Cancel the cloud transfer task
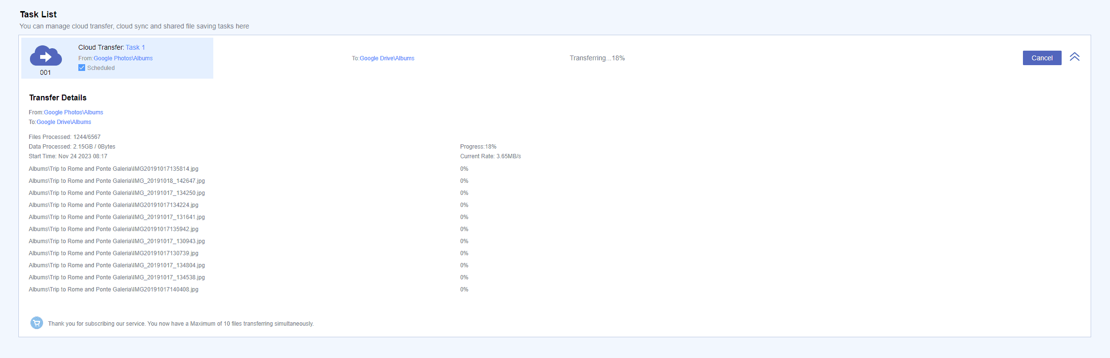This screenshot has height=358, width=1110. (1041, 58)
